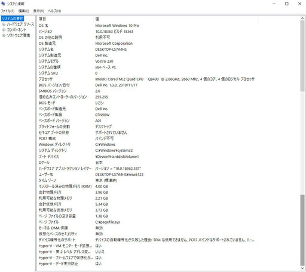Select the 3.73 GB virtual memory value

[x=102, y=210]
